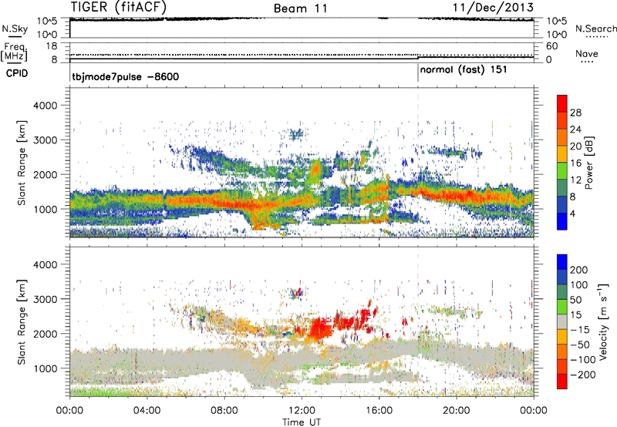This screenshot has height=427, width=617.
Task: Click the 60 tick on Nave axis
Action: point(551,46)
